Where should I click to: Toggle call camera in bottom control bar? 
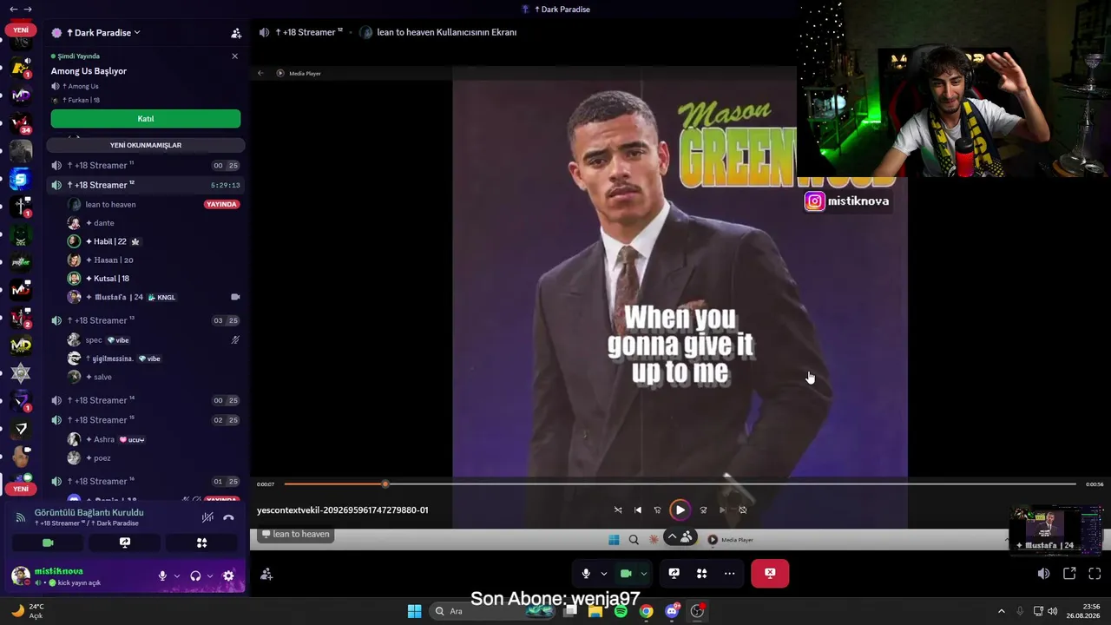(x=625, y=574)
